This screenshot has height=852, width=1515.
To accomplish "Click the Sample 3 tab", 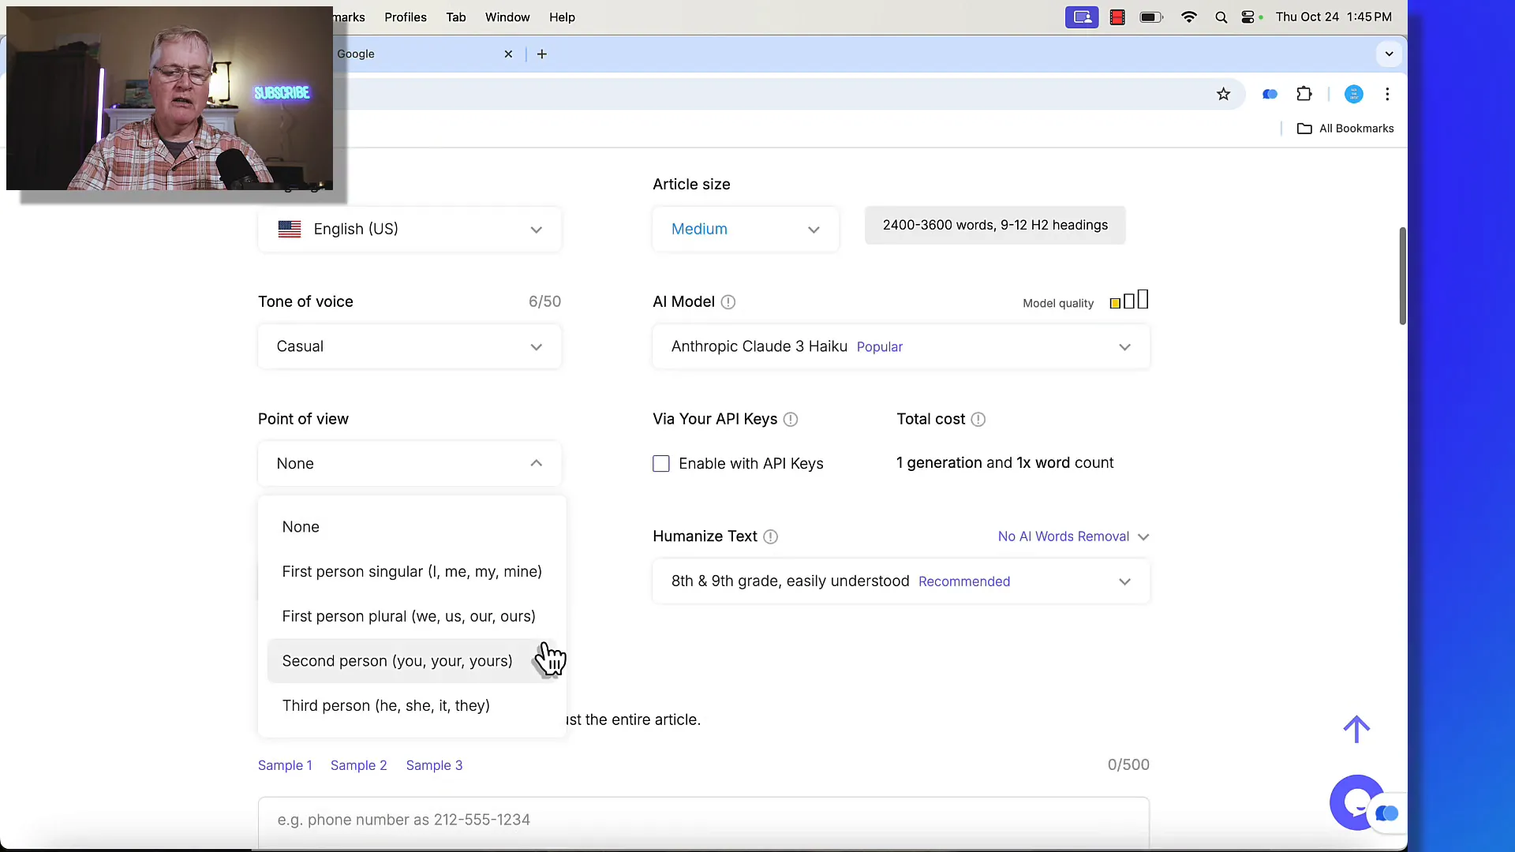I will [435, 764].
